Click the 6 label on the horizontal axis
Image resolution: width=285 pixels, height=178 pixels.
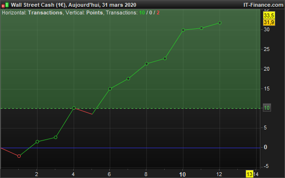(x=109, y=174)
